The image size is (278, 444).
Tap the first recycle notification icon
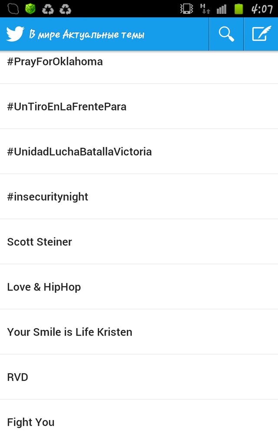pos(48,9)
